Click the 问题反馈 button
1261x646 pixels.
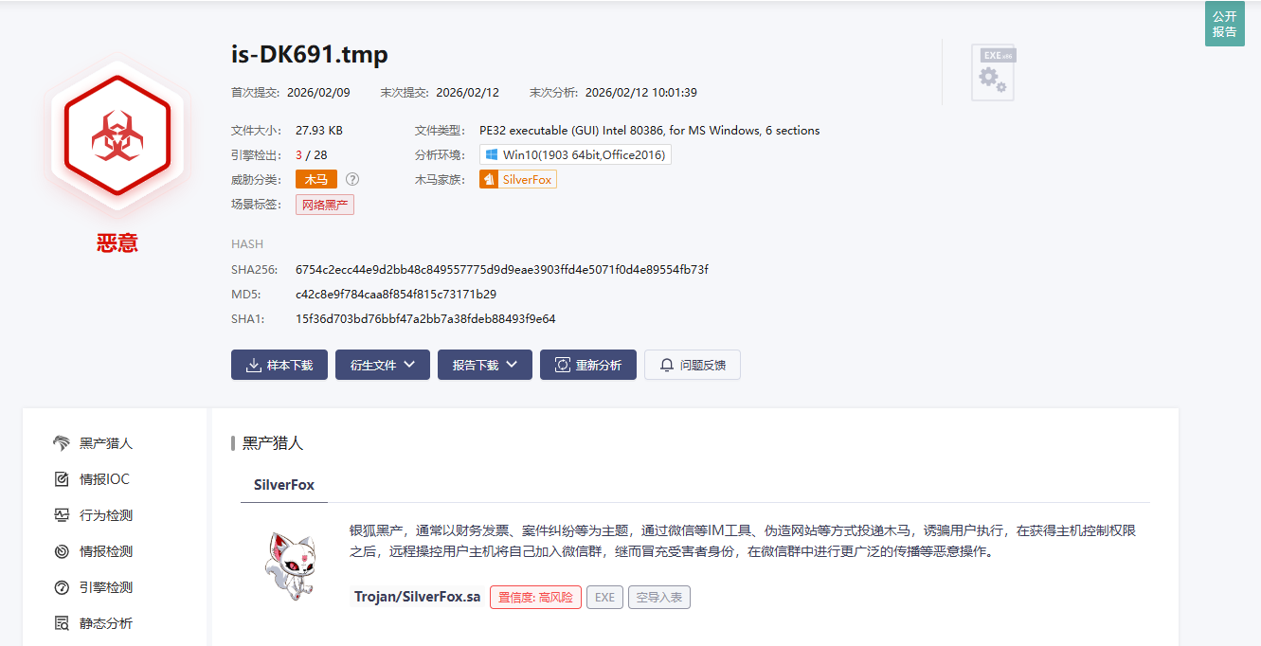pyautogui.click(x=692, y=365)
